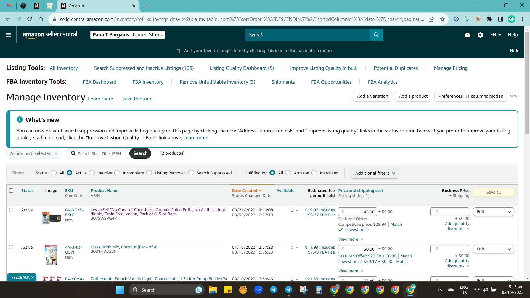The width and height of the screenshot is (530, 298).
Task: Select the Listing Removed radio button
Action: coord(149,173)
